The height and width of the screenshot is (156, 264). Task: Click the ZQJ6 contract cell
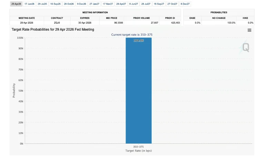(x=57, y=23)
